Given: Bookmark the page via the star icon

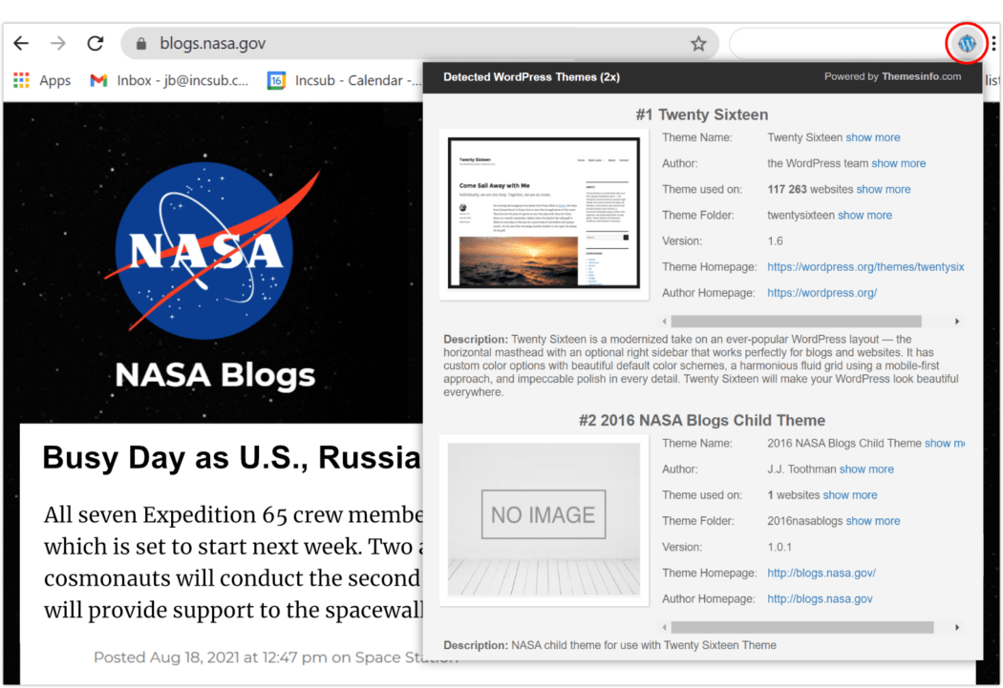Looking at the screenshot, I should [x=700, y=42].
